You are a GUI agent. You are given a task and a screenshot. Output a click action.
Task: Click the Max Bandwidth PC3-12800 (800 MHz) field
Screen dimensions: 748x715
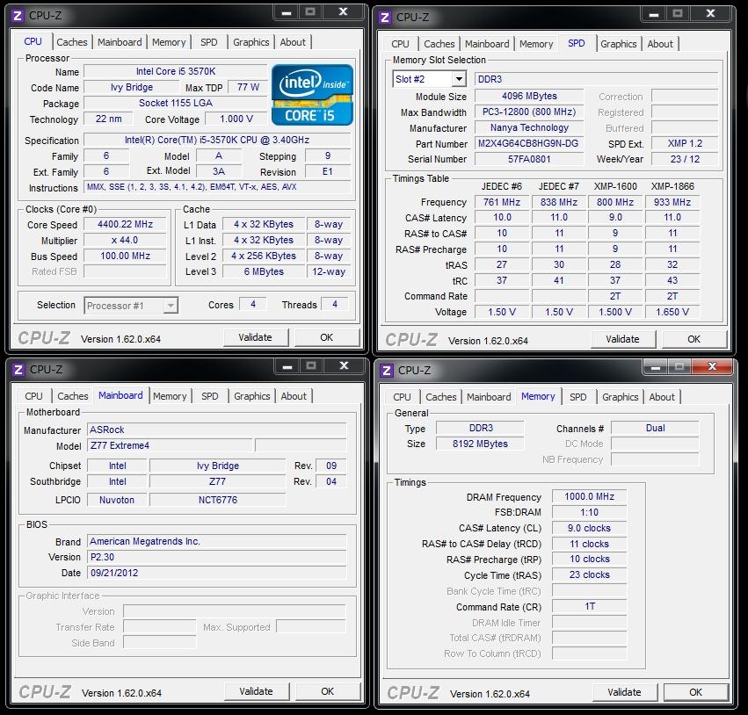pos(528,112)
